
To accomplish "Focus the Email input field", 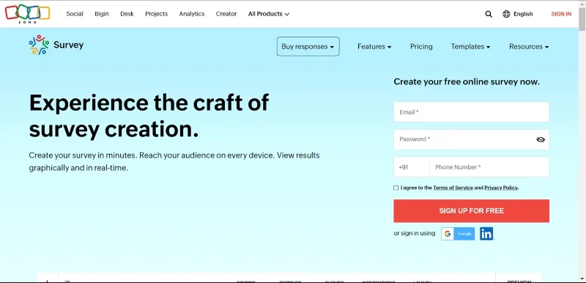I will coord(471,111).
